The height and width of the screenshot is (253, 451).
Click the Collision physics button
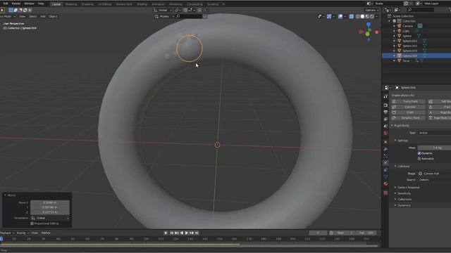[408, 107]
